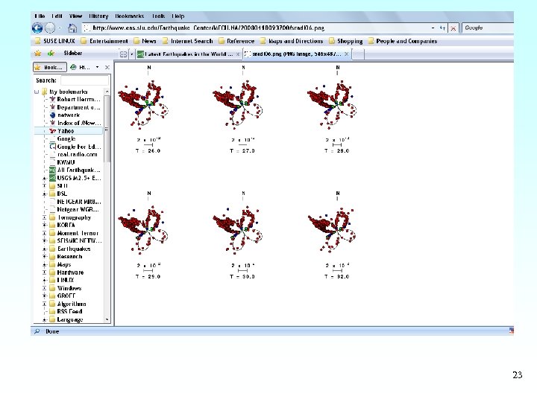Screen dimensions: 537x402
Task: Open Department bookmark in sidebar
Action: (x=75, y=107)
